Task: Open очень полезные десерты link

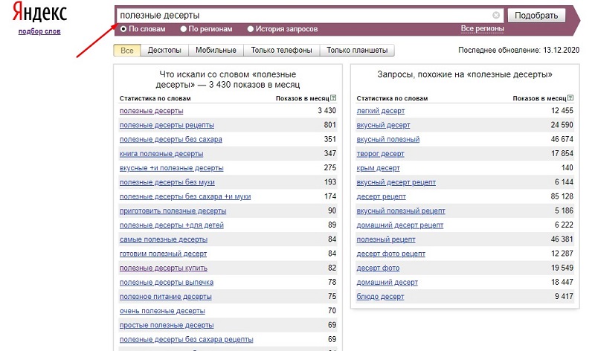Action: [162, 311]
